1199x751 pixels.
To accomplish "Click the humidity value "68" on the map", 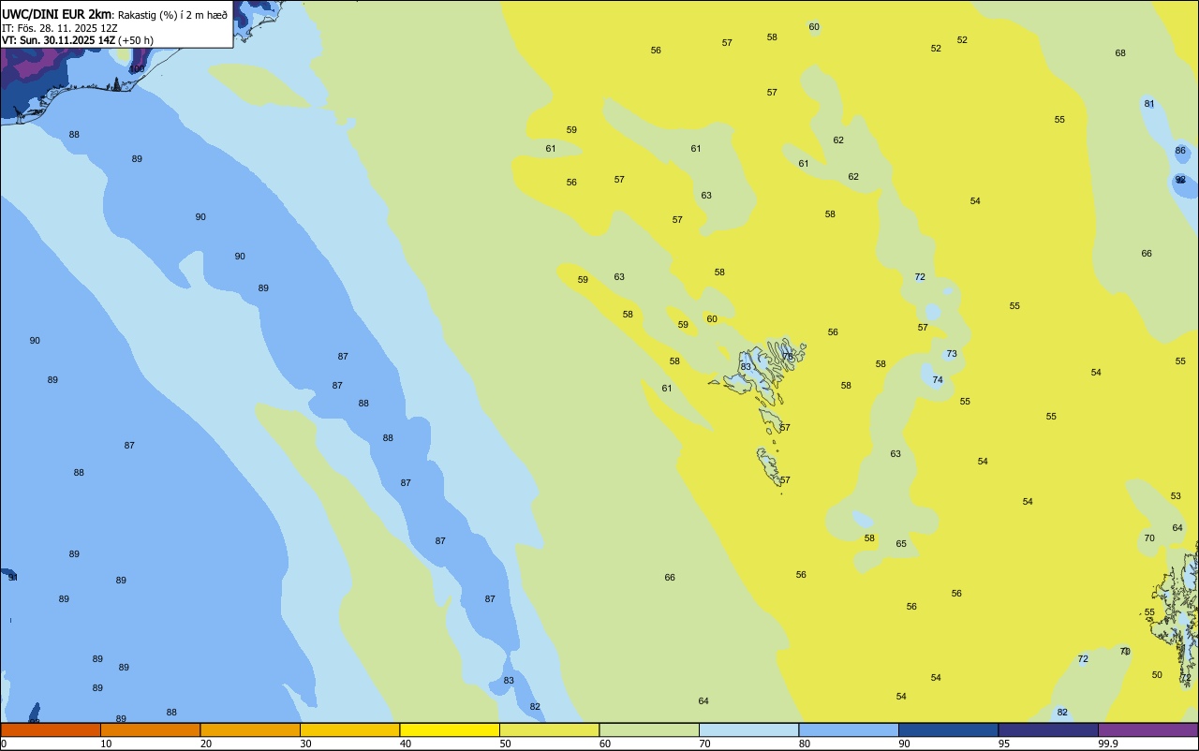I will [1120, 53].
